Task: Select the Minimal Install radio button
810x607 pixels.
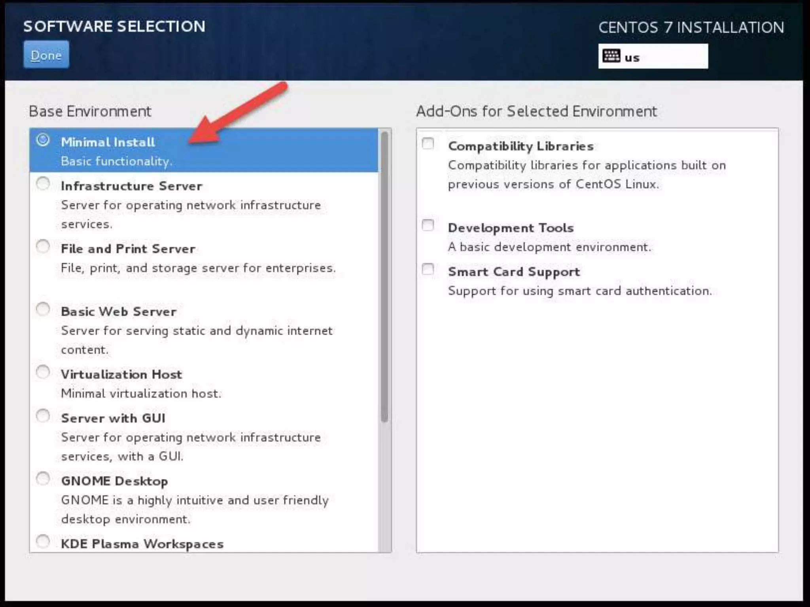Action: [x=43, y=140]
